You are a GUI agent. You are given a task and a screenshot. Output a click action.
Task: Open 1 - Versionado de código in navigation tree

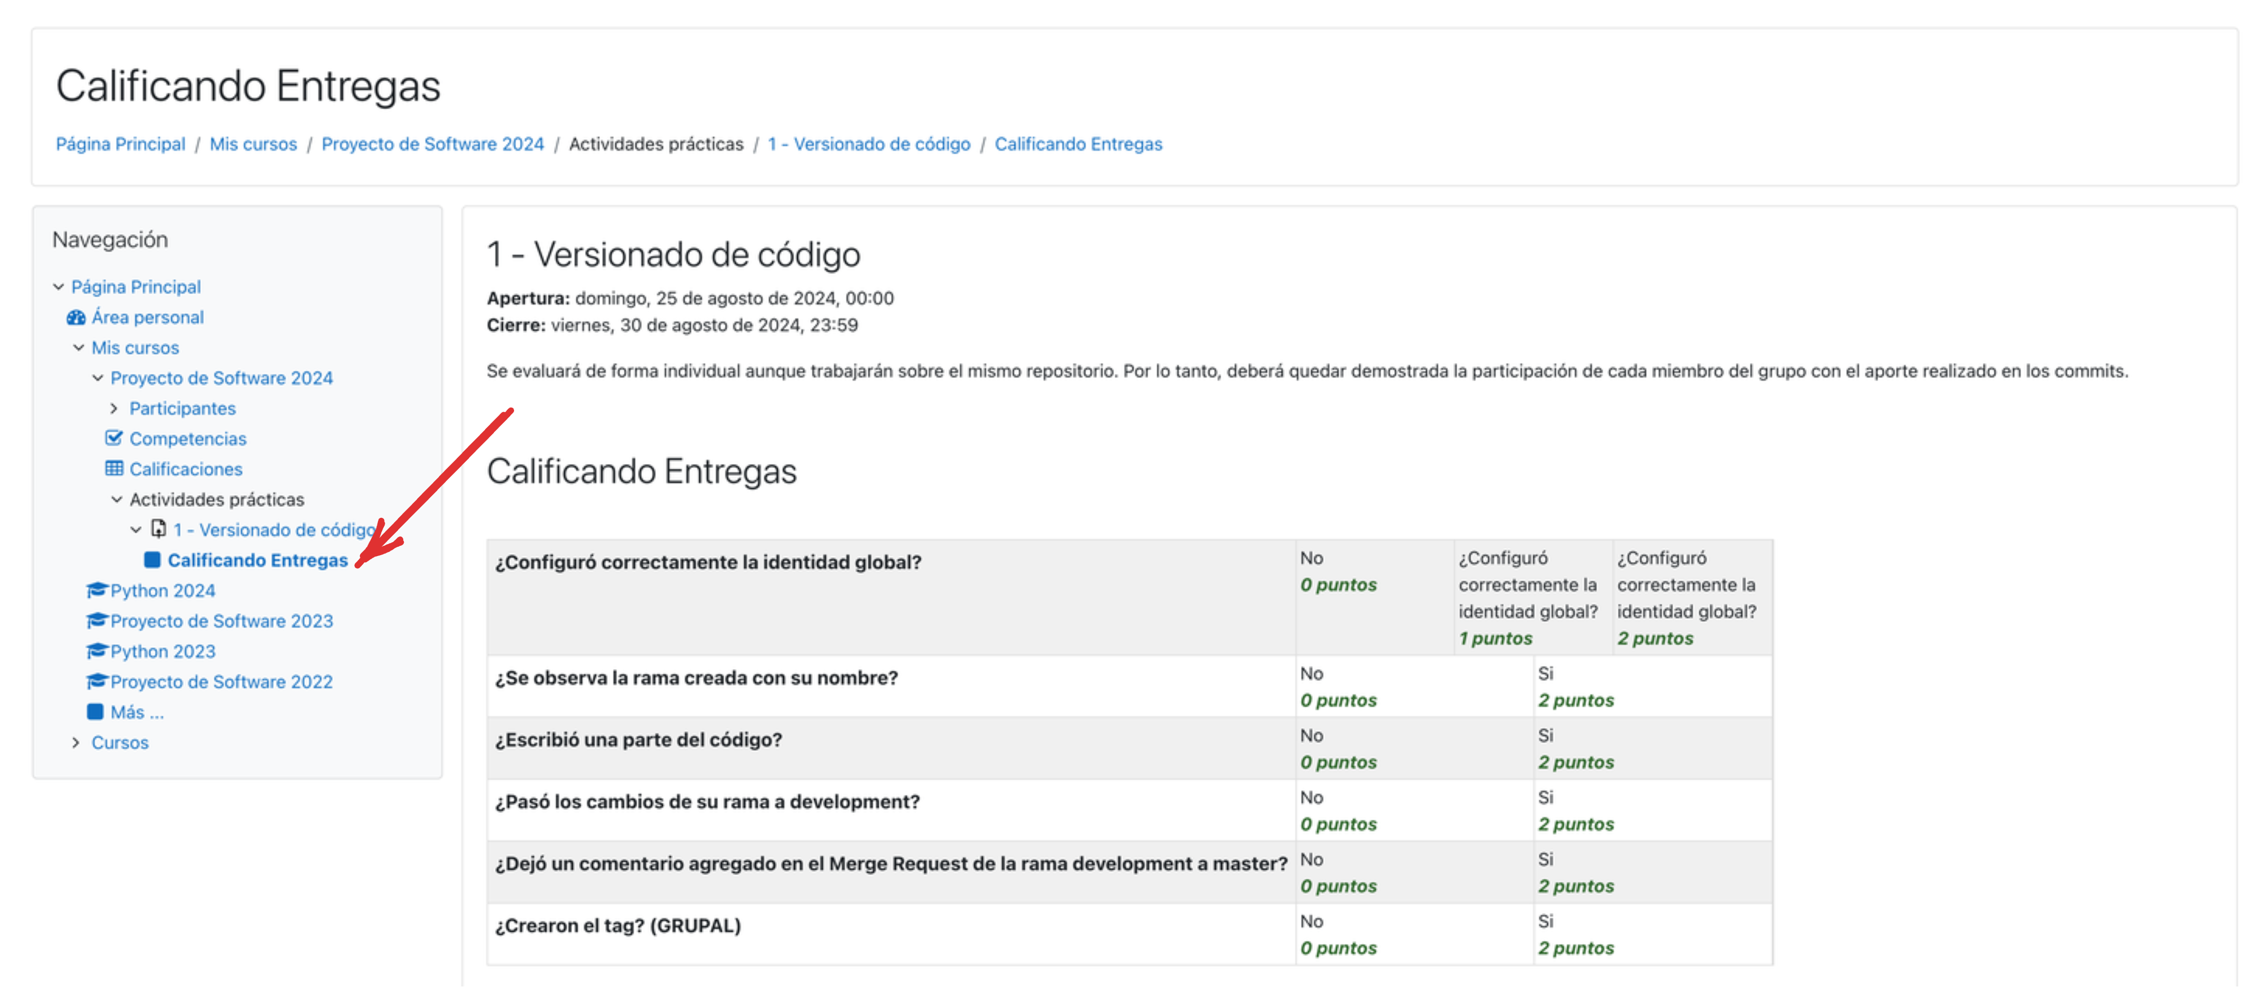point(274,530)
